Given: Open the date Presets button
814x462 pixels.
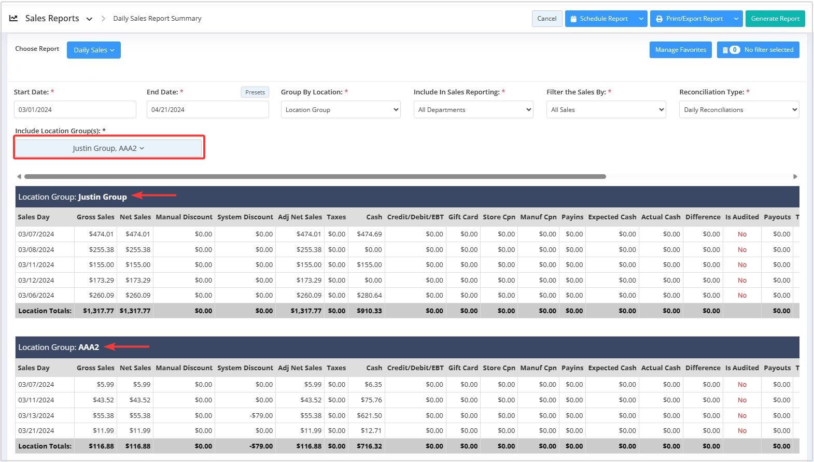Looking at the screenshot, I should [x=255, y=92].
